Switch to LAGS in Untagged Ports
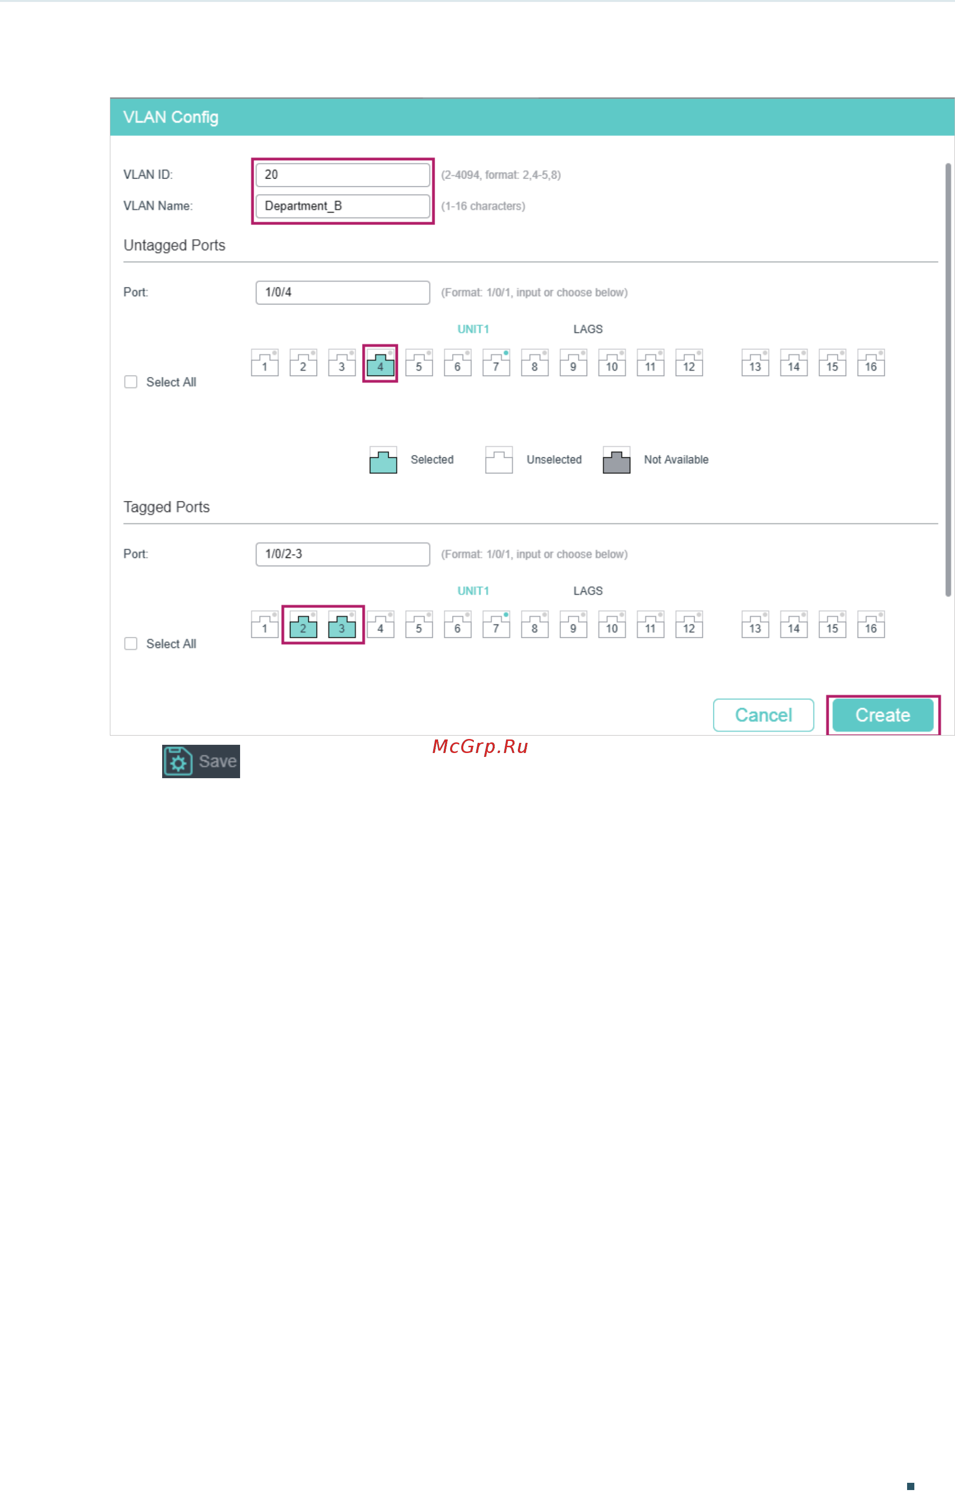Image resolution: width=955 pixels, height=1492 pixels. (588, 329)
